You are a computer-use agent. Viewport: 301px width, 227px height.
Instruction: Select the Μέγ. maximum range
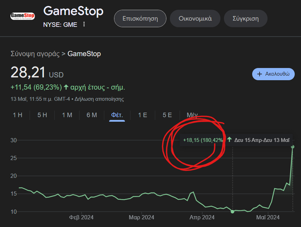coord(192,115)
